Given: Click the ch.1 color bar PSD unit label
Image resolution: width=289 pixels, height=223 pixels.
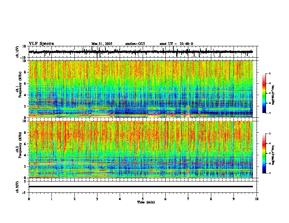Looking at the screenshot, I should (273, 95).
